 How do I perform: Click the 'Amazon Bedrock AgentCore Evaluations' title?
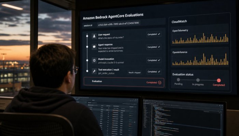pyautogui.click(x=113, y=17)
